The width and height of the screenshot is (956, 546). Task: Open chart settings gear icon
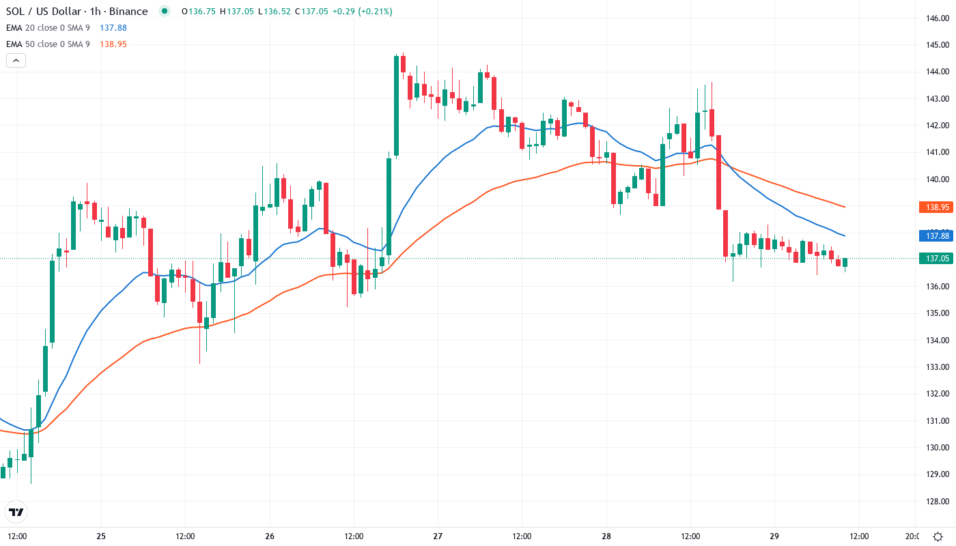[x=938, y=536]
